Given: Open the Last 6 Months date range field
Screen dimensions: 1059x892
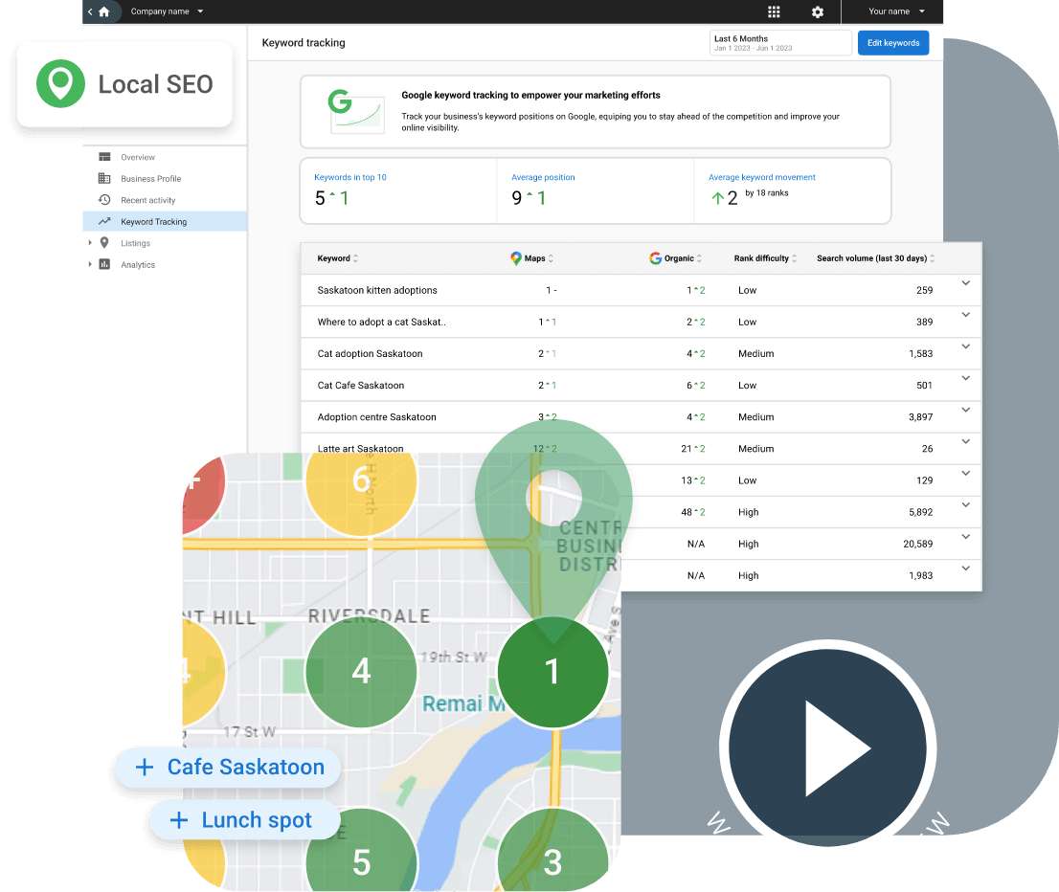Looking at the screenshot, I should pos(779,43).
